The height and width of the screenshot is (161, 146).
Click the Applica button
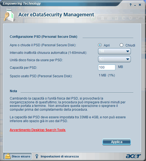[x=116, y=142]
